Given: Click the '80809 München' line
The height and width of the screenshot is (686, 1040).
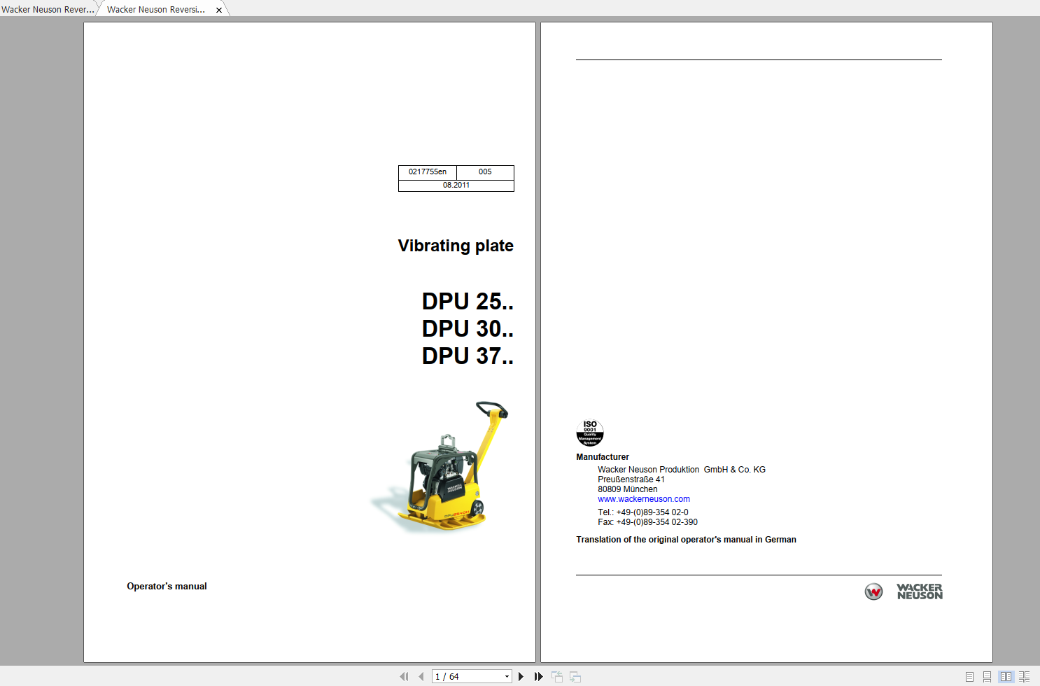Looking at the screenshot, I should (x=628, y=489).
